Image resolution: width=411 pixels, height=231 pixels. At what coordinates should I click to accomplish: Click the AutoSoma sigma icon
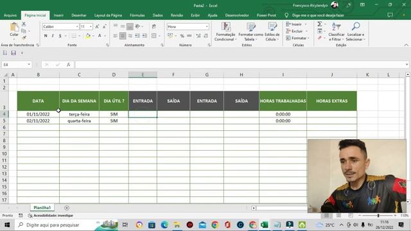click(320, 24)
